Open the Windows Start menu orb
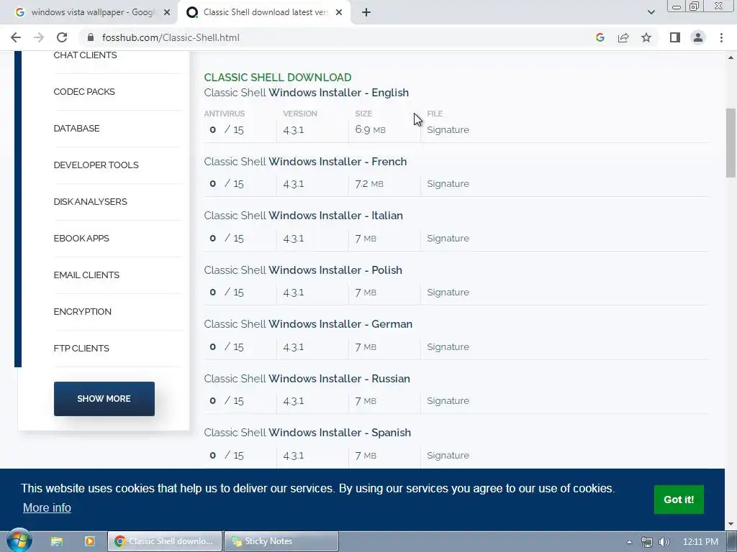 click(19, 540)
